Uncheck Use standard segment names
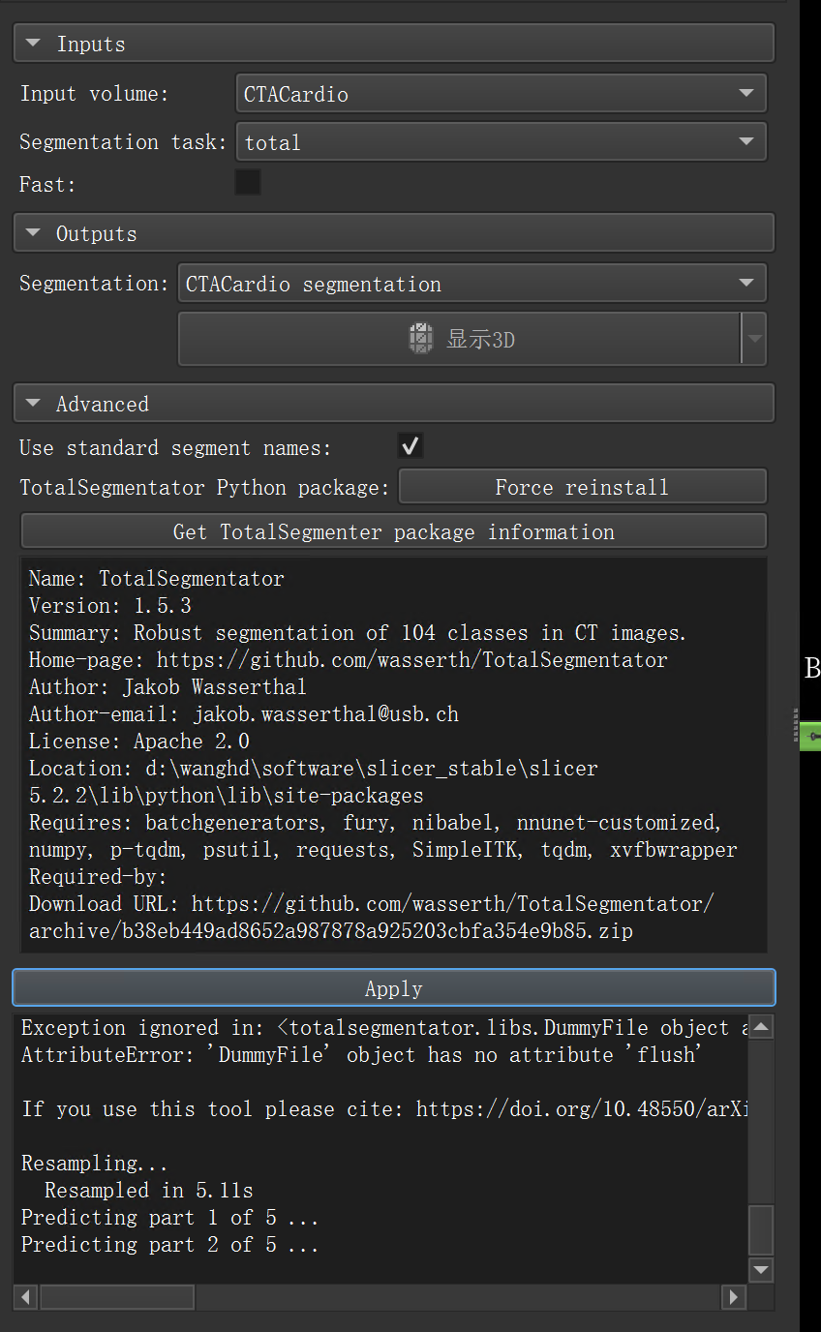 (410, 445)
